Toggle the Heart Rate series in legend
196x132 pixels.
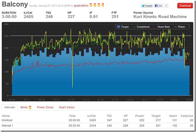162,27
